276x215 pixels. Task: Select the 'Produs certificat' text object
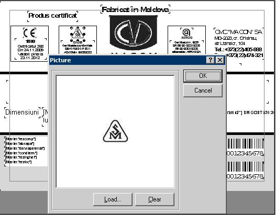[52, 16]
